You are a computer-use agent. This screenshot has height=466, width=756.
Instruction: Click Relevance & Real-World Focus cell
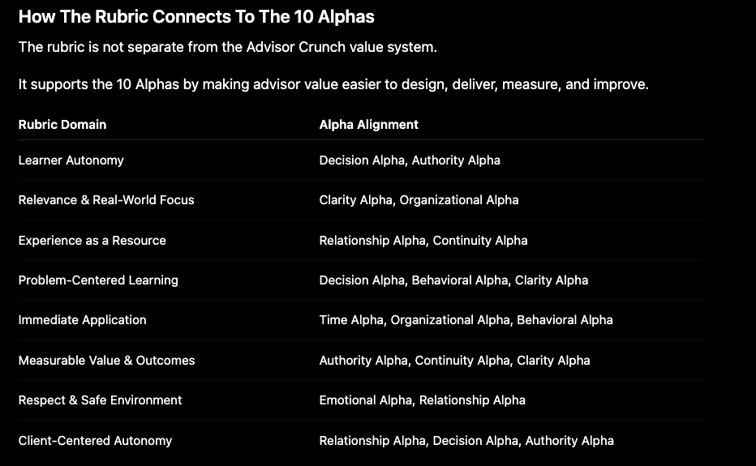coord(106,200)
